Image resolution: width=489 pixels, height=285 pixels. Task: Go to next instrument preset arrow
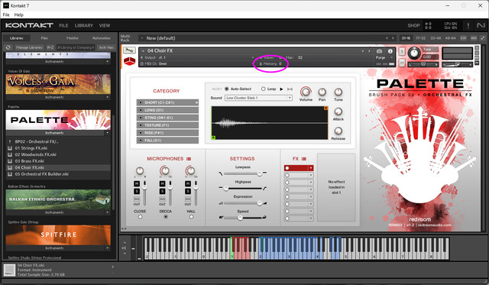click(x=369, y=51)
